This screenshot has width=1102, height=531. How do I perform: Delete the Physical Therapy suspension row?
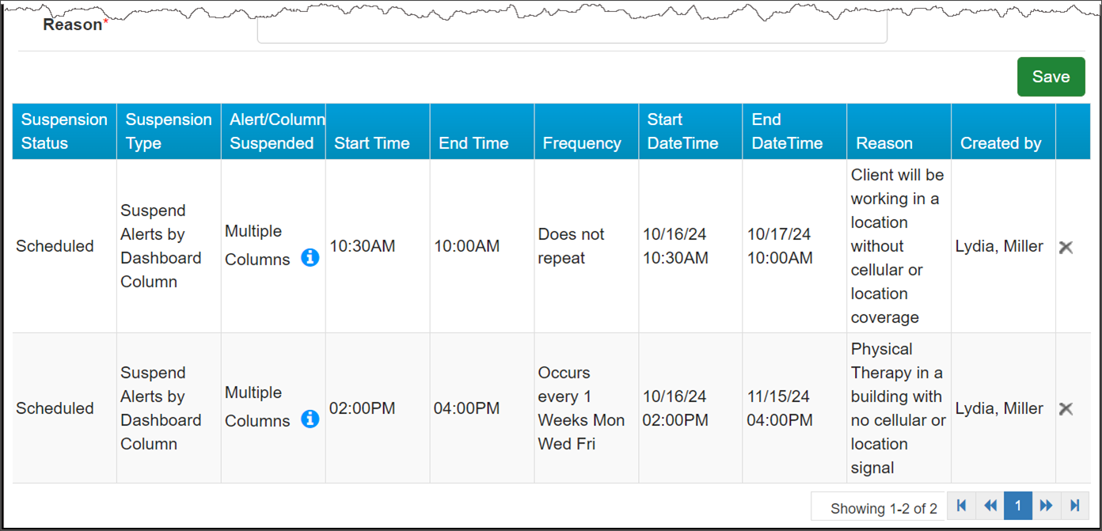click(x=1066, y=408)
